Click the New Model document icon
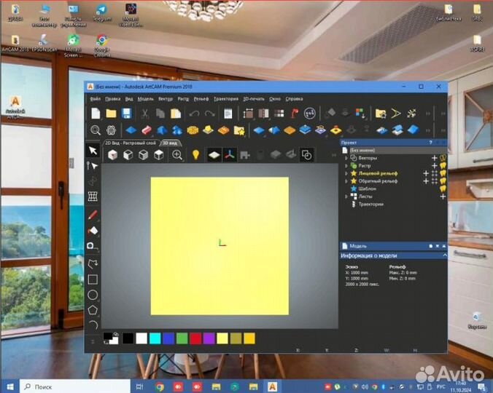This screenshot has width=493, height=393. click(96, 114)
